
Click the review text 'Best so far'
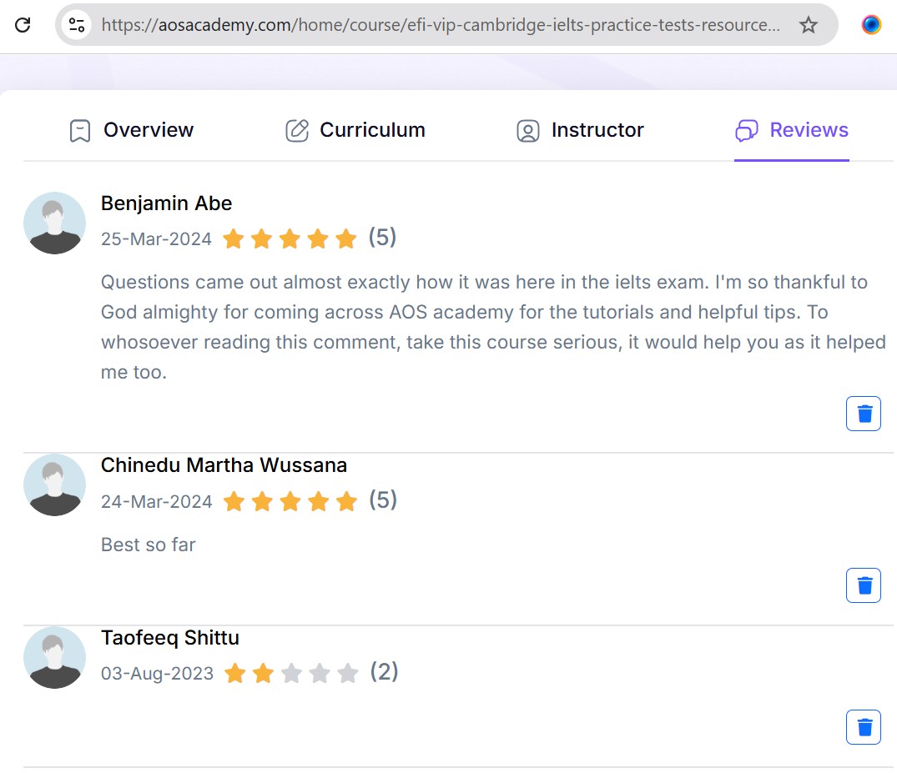pos(149,545)
